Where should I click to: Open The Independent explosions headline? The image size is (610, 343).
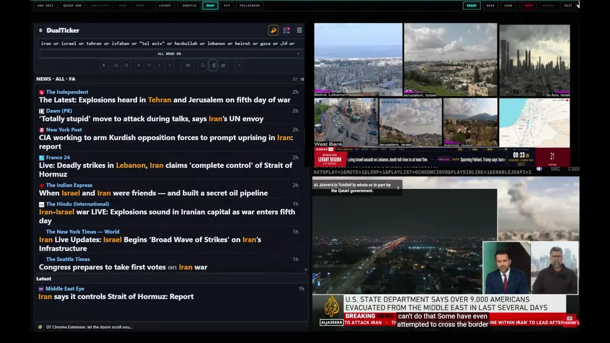coord(164,100)
